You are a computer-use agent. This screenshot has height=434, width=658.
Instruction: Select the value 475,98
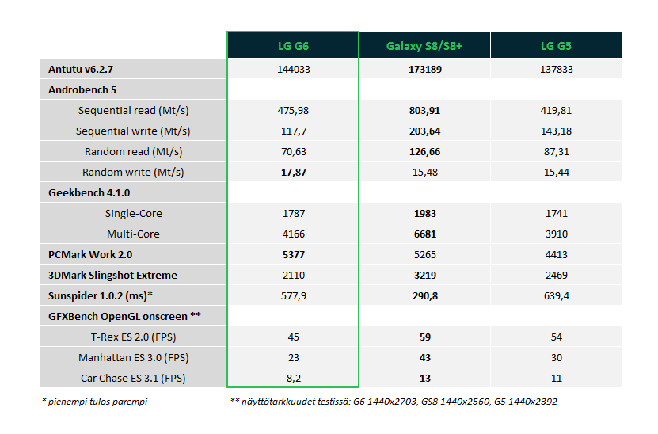click(x=293, y=110)
